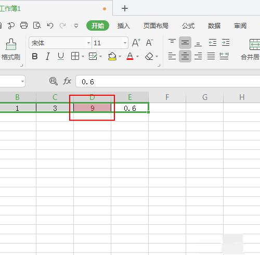Select the cell containing 3
The image size is (260, 255).
55,108
